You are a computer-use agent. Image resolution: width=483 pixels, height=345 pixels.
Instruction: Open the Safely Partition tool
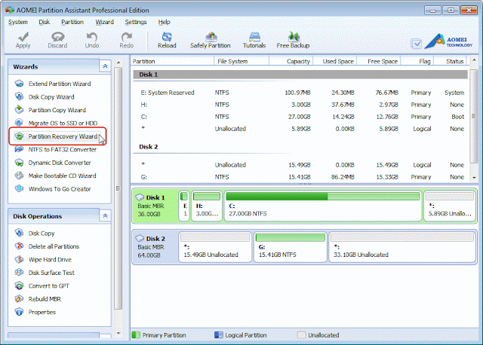pos(211,40)
